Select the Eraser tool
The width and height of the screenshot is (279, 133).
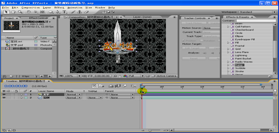tap(86, 12)
